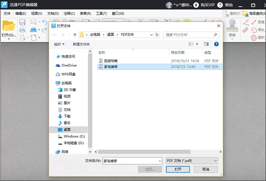Select Quick Access (快速访问) in the sidebar
This screenshot has width=266, height=181.
point(66,56)
